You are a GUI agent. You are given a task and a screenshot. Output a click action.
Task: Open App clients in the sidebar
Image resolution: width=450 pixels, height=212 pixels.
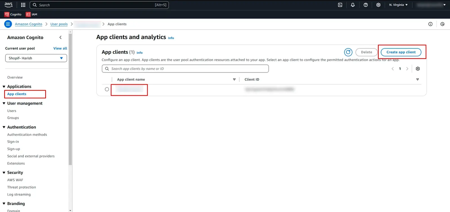point(17,94)
